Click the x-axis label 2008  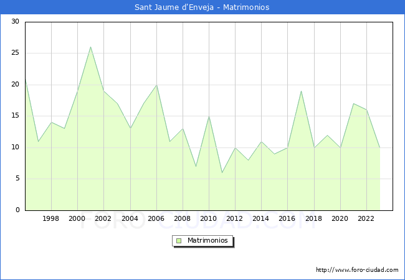(183, 218)
